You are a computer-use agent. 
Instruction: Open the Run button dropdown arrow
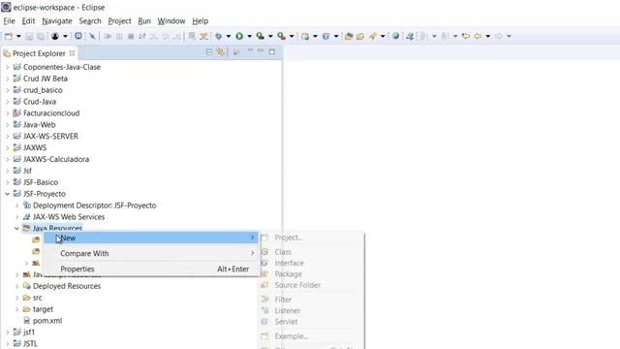(249, 37)
